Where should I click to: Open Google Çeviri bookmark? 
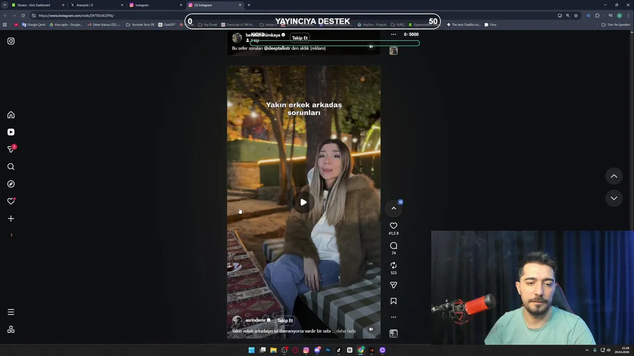click(34, 25)
